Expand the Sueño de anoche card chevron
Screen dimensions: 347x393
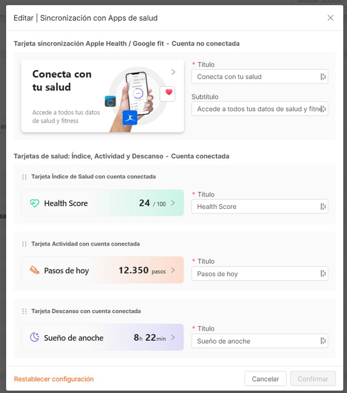(x=173, y=337)
